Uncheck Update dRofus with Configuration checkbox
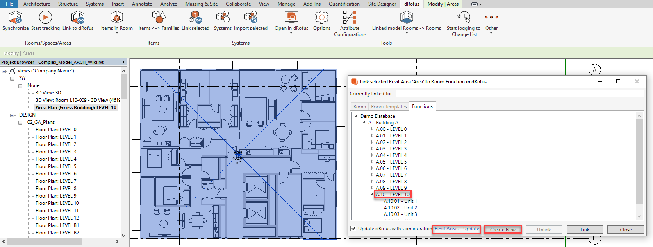This screenshot has width=653, height=247. (x=353, y=229)
